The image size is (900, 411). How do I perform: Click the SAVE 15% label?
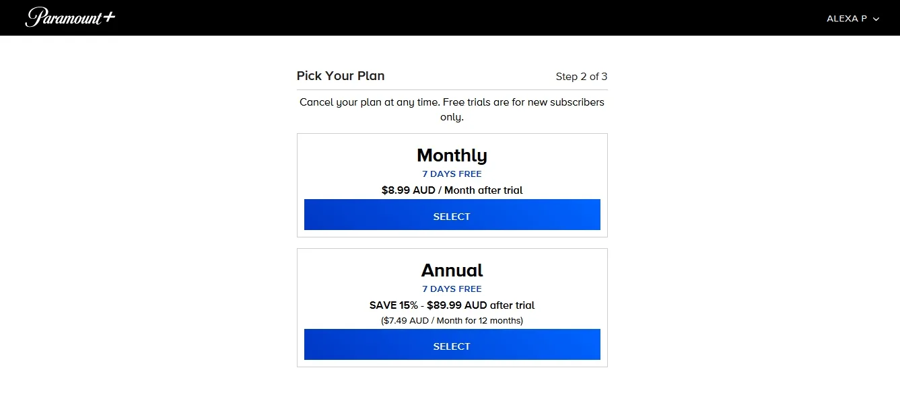[394, 305]
